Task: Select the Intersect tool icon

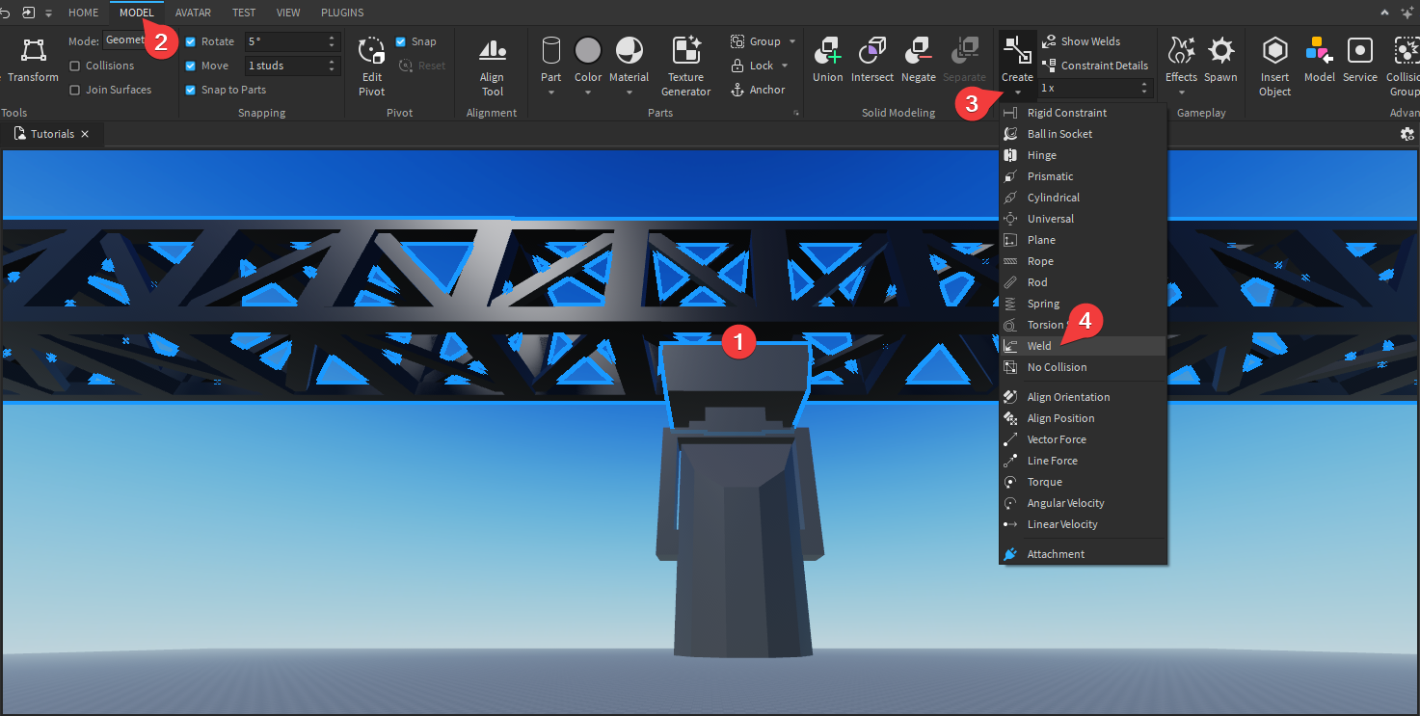Action: 871,51
